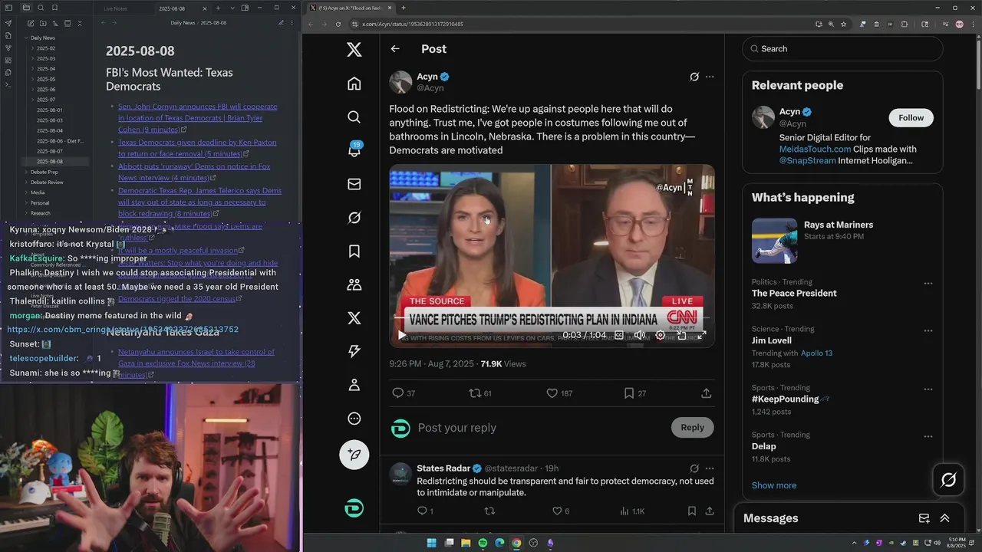This screenshot has width=982, height=552.
Task: Open more options on Acyn's post
Action: (710, 77)
